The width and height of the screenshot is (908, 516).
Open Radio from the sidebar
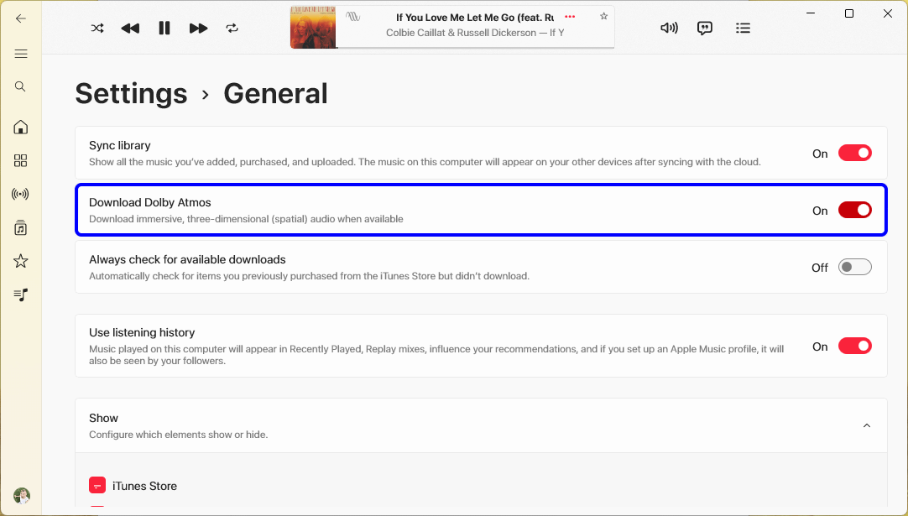point(21,194)
